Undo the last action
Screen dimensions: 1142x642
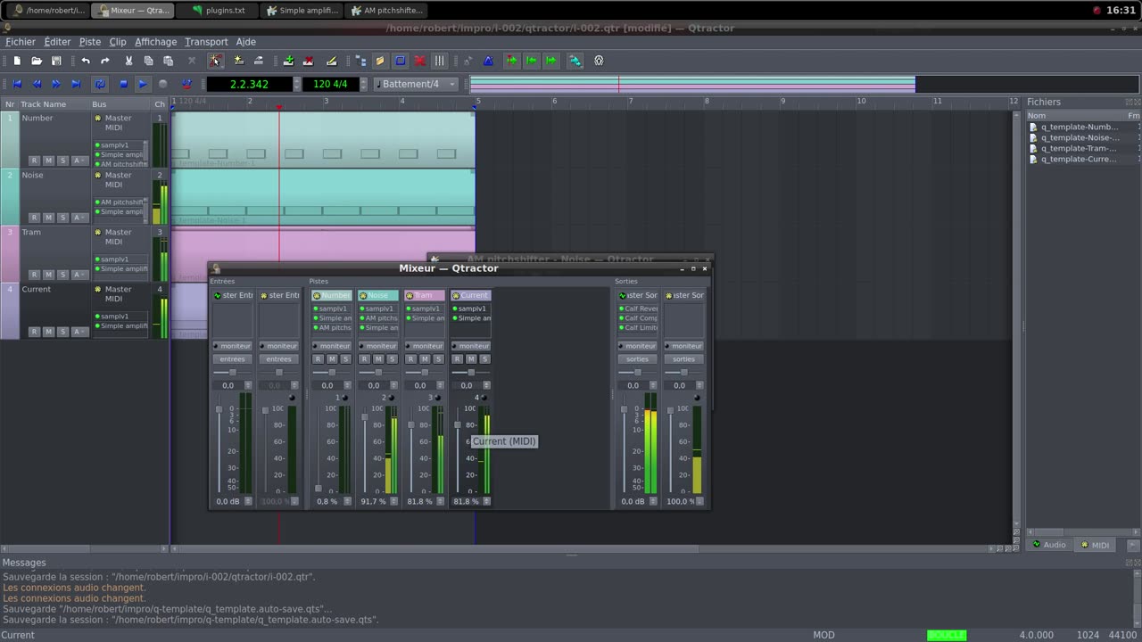[86, 61]
